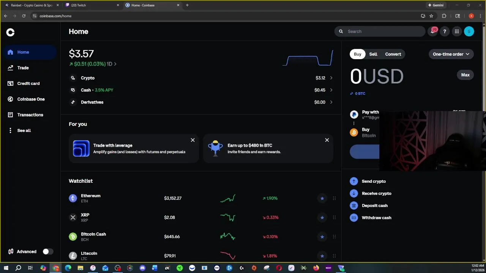486x273 pixels.
Task: Swap USD and BTC amount icon
Action: tap(352, 93)
